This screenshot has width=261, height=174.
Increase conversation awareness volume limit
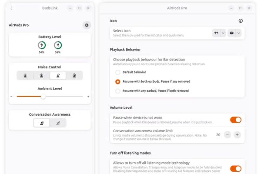click(x=237, y=135)
